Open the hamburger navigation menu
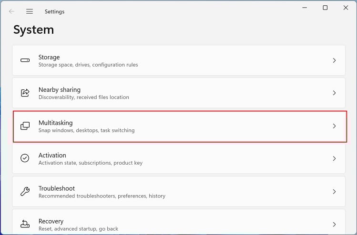 (30, 11)
